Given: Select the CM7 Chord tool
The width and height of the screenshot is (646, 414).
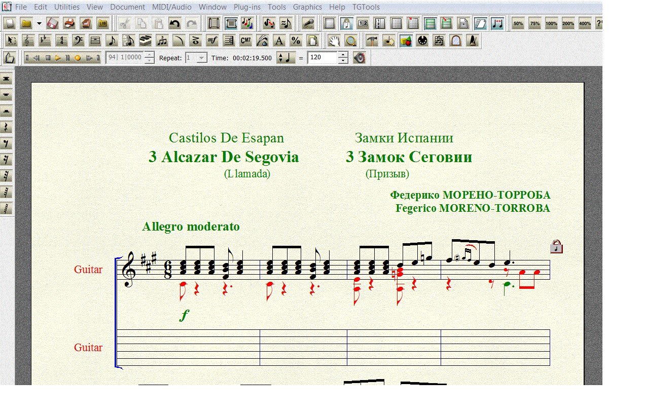Looking at the screenshot, I should point(246,41).
